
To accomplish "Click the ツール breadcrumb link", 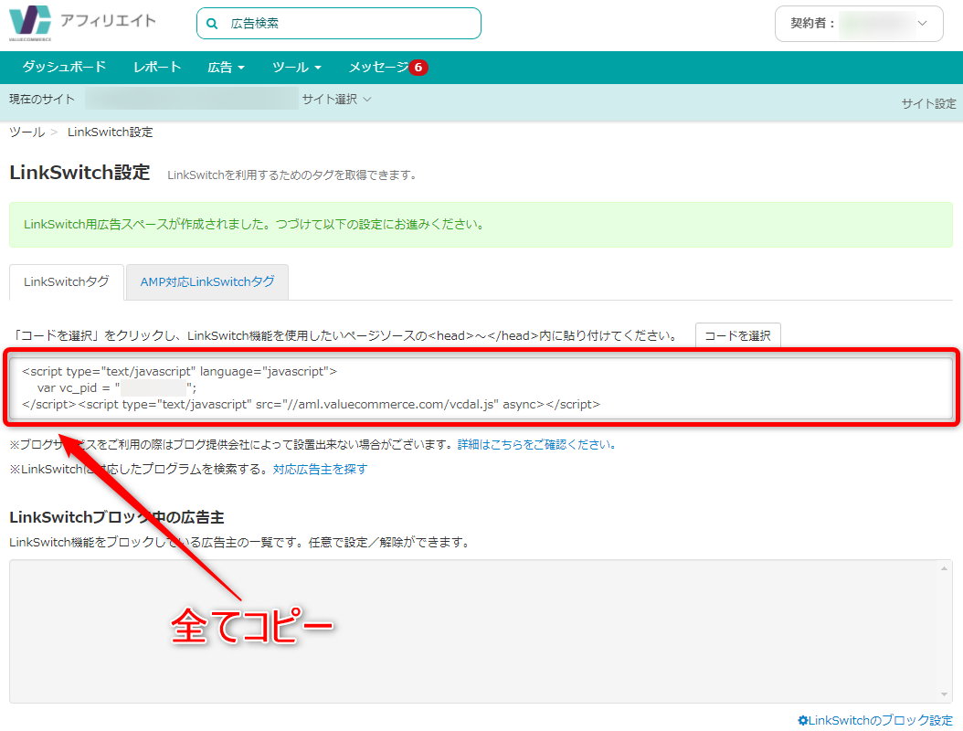I will click(x=27, y=132).
